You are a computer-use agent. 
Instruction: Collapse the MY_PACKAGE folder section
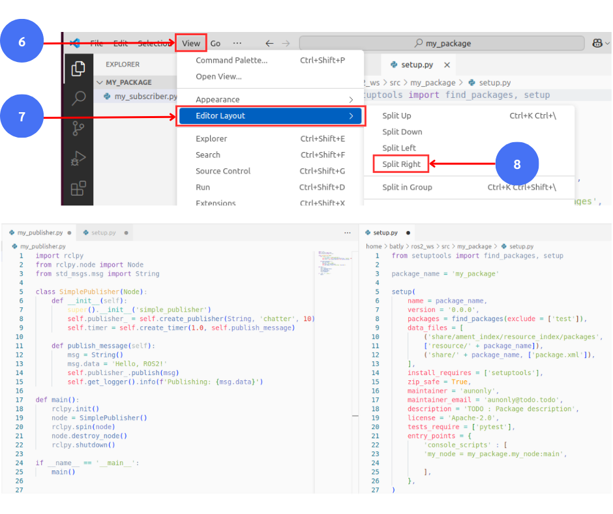[x=100, y=83]
